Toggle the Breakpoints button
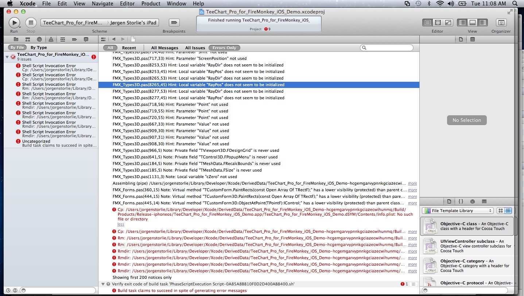524x296 pixels. 174,23
